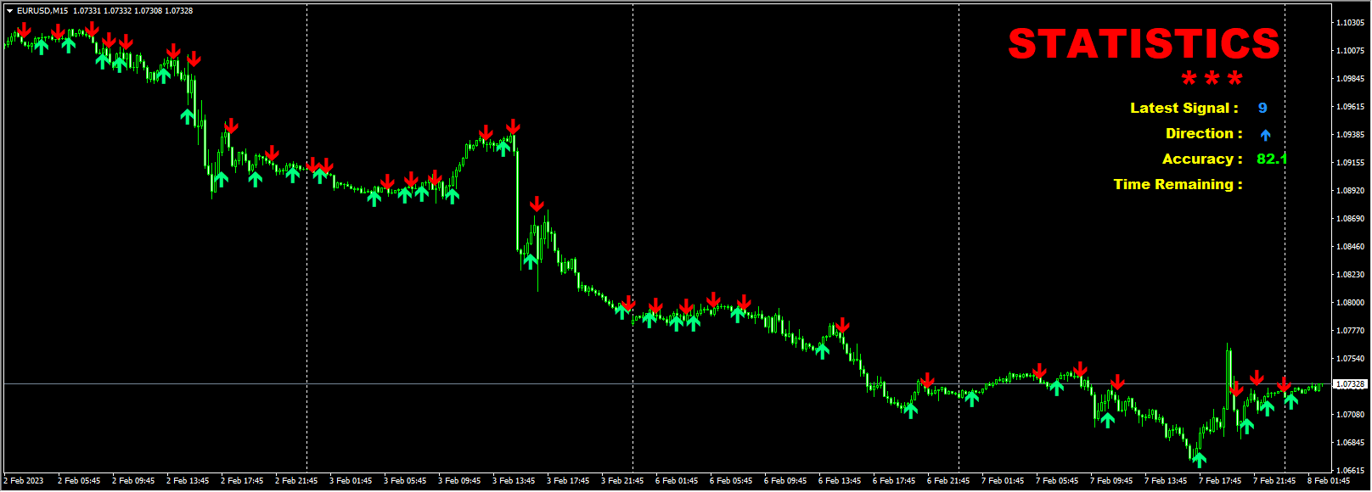The width and height of the screenshot is (1372, 492).
Task: Click time axis label 7 Feb 13:45
Action: (1166, 481)
